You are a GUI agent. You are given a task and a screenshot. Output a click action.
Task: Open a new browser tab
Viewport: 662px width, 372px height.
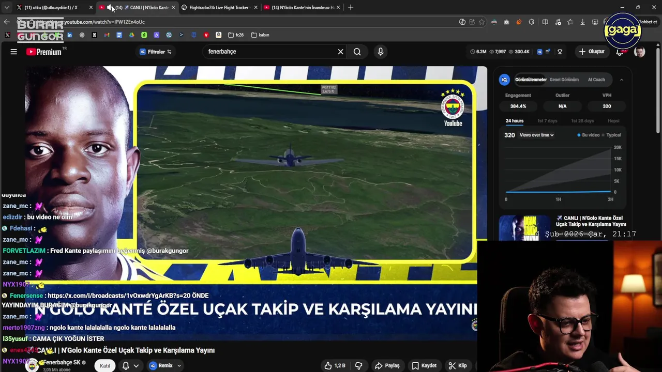(x=350, y=8)
